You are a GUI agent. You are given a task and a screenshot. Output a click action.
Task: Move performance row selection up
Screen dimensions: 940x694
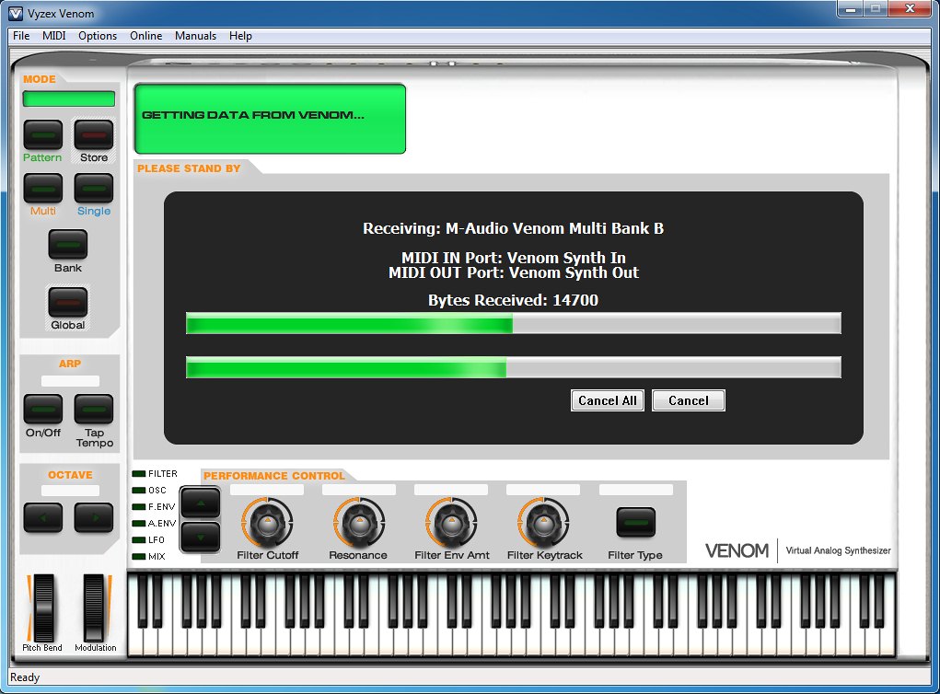(x=200, y=503)
